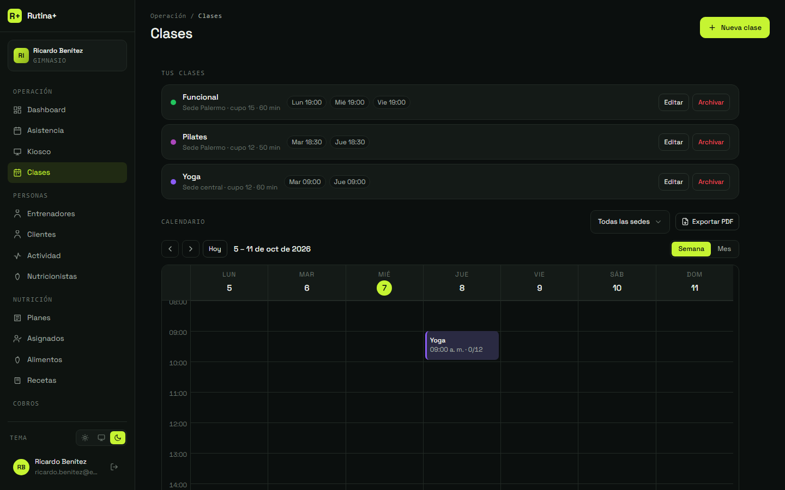Open Entrenadores page
The width and height of the screenshot is (785, 490).
point(67,214)
